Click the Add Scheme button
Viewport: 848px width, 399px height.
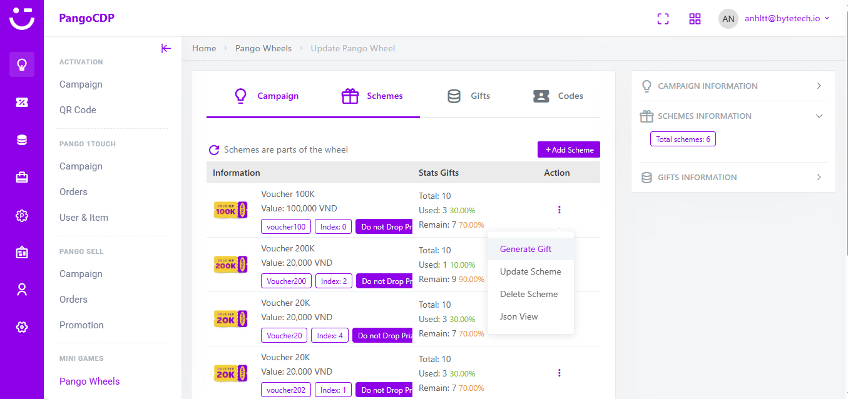[569, 149]
